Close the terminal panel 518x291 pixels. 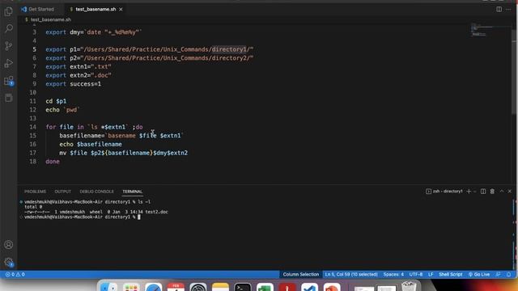coord(509,192)
